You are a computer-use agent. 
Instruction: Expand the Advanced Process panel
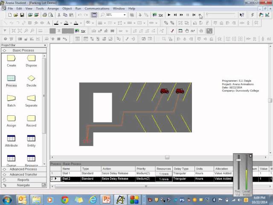click(24, 169)
